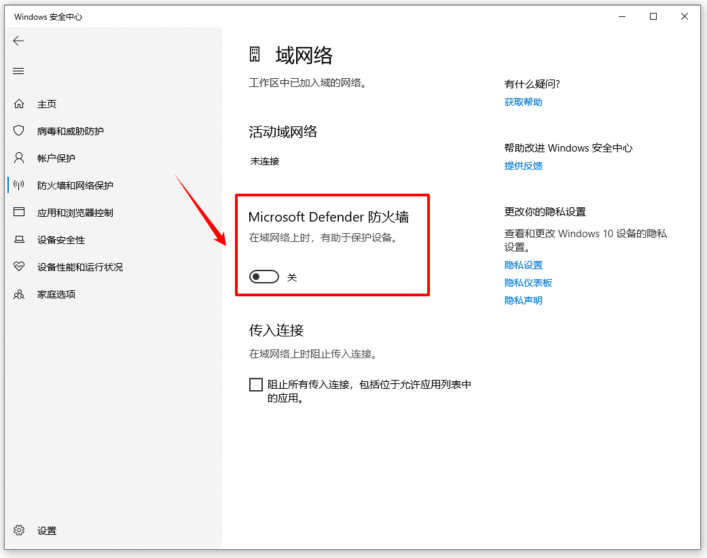
Task: Open the 隐私声明 link
Action: (x=523, y=300)
